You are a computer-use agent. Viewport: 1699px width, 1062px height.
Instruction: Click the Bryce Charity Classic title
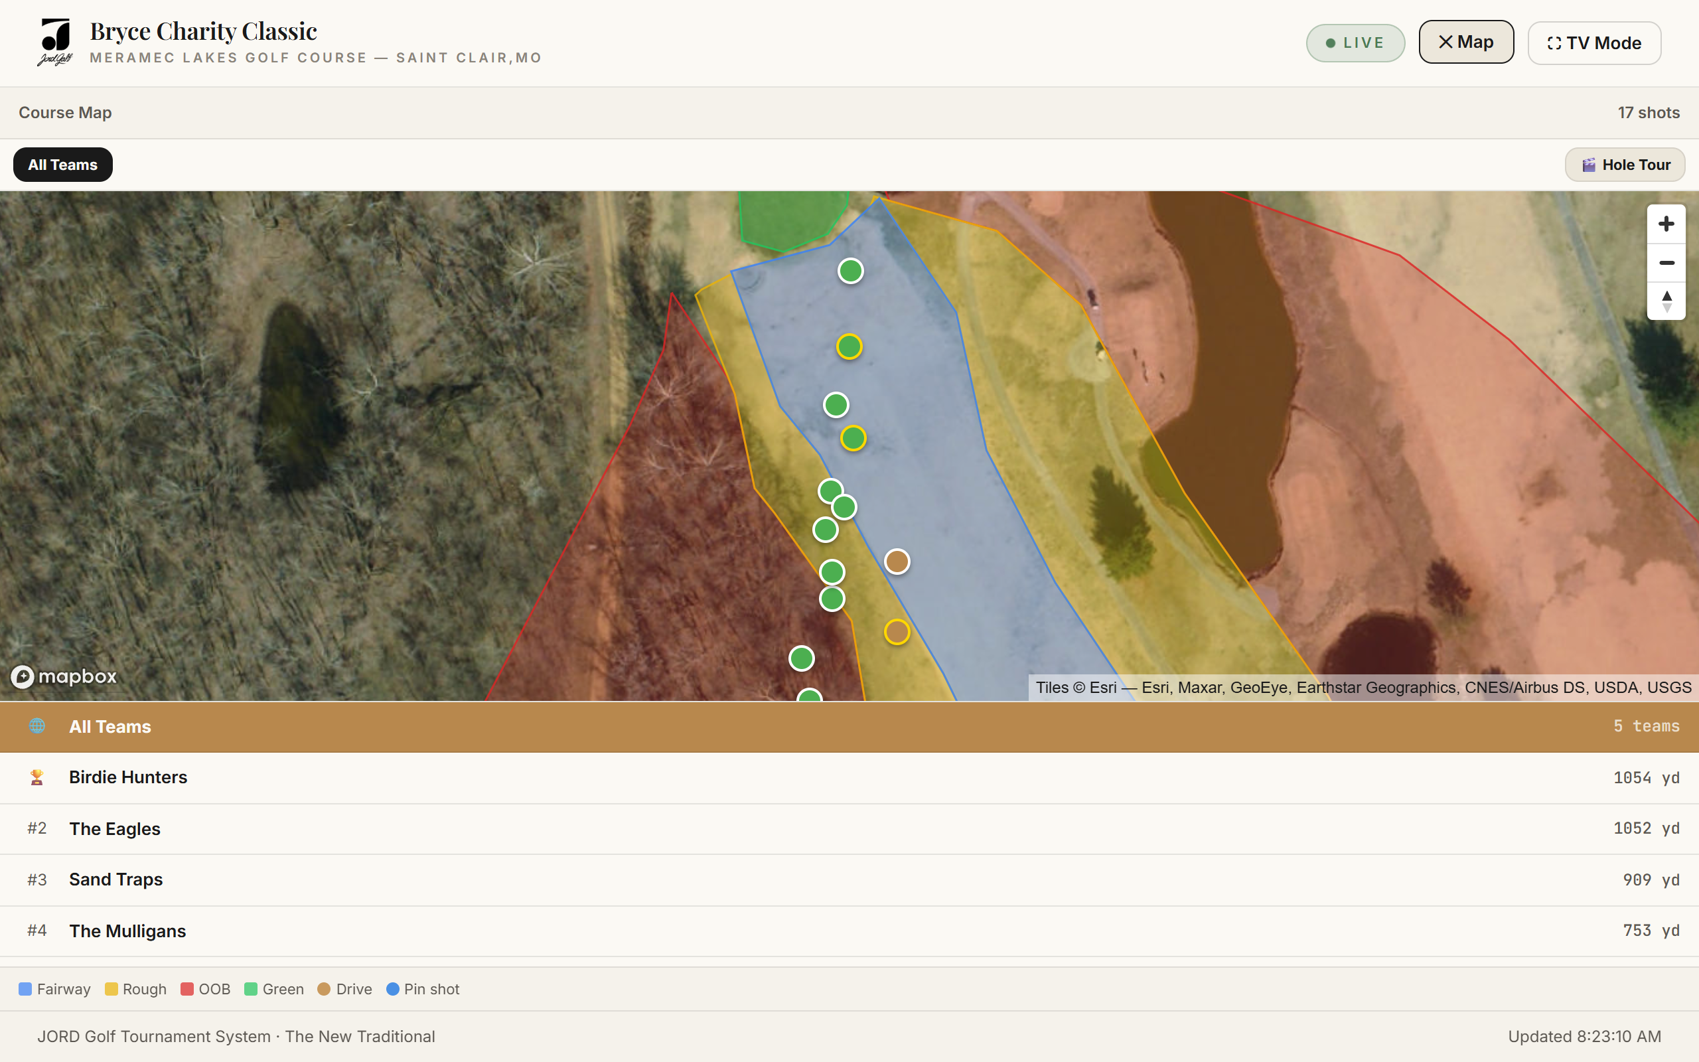coord(204,32)
